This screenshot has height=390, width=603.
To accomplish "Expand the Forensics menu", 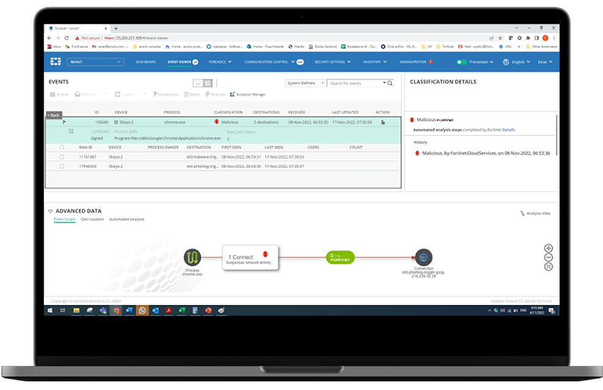I will (x=220, y=62).
